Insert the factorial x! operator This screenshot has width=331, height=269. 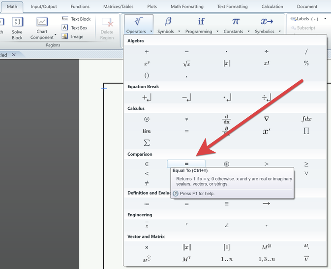(267, 63)
